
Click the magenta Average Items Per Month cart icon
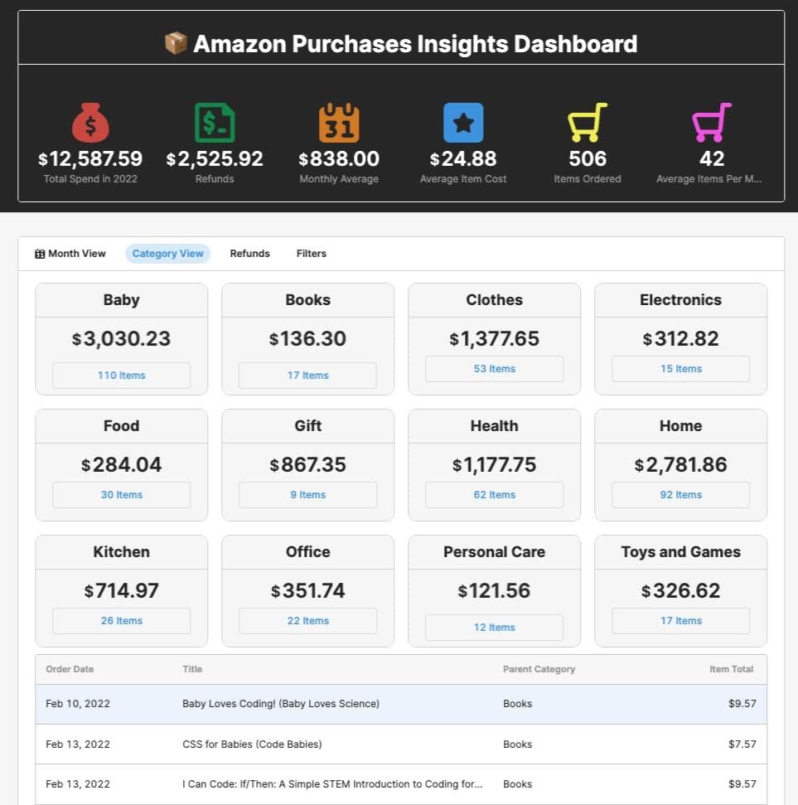click(x=709, y=122)
